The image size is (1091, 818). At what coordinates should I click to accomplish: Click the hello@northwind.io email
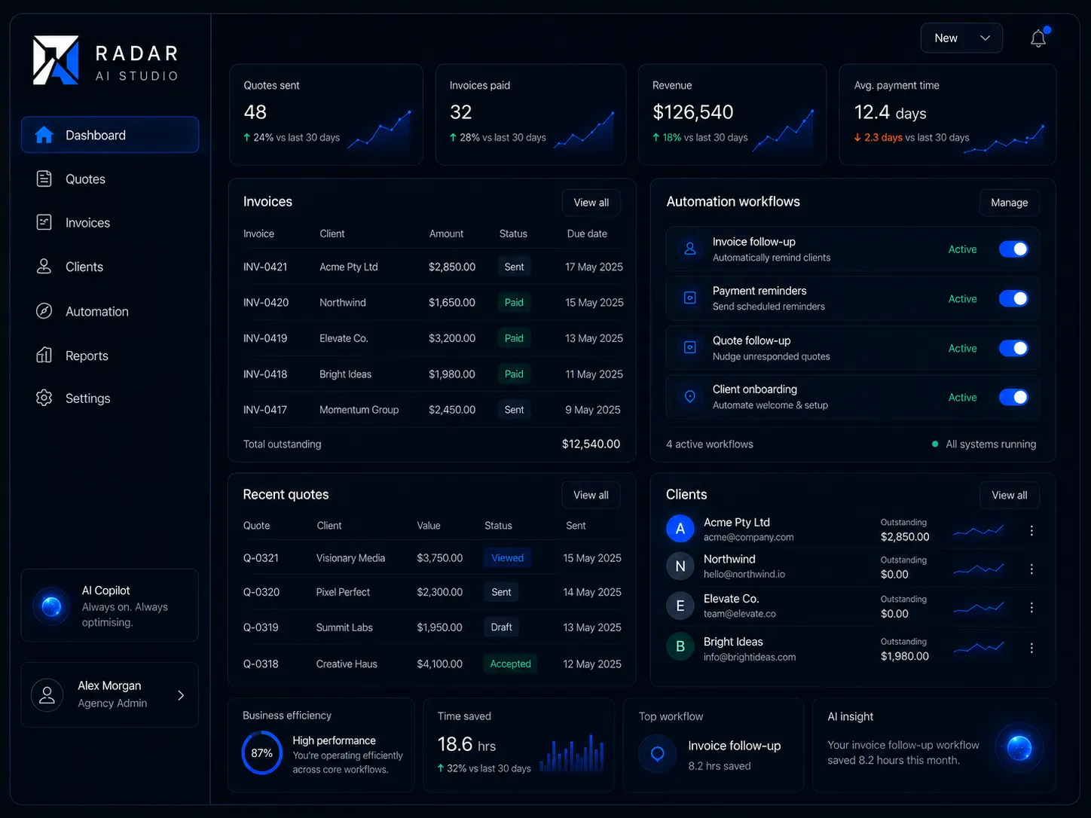click(744, 574)
